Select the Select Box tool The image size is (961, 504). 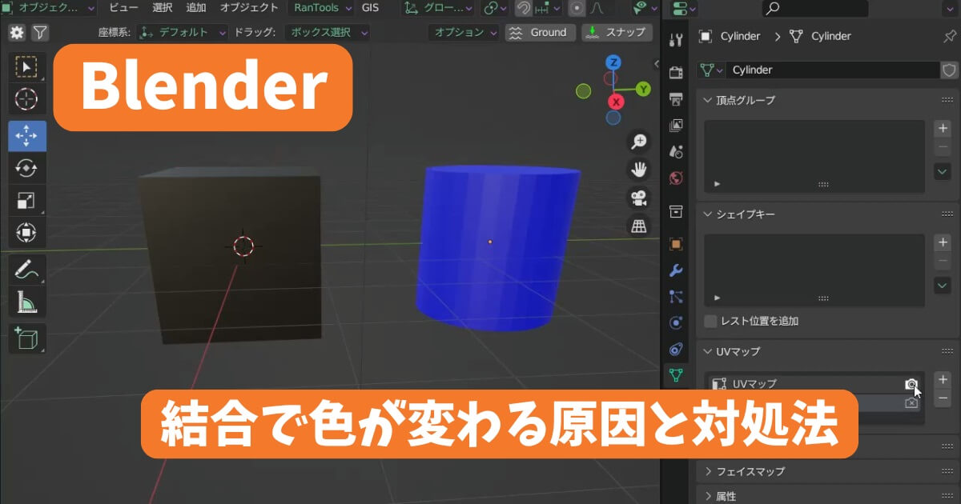pyautogui.click(x=27, y=67)
